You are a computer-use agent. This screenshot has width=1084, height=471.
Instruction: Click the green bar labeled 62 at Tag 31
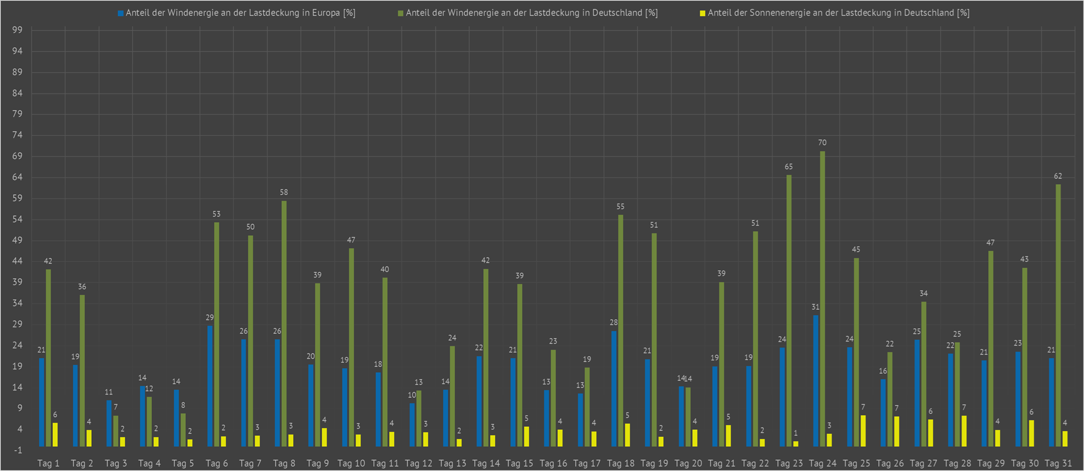[x=1058, y=315]
